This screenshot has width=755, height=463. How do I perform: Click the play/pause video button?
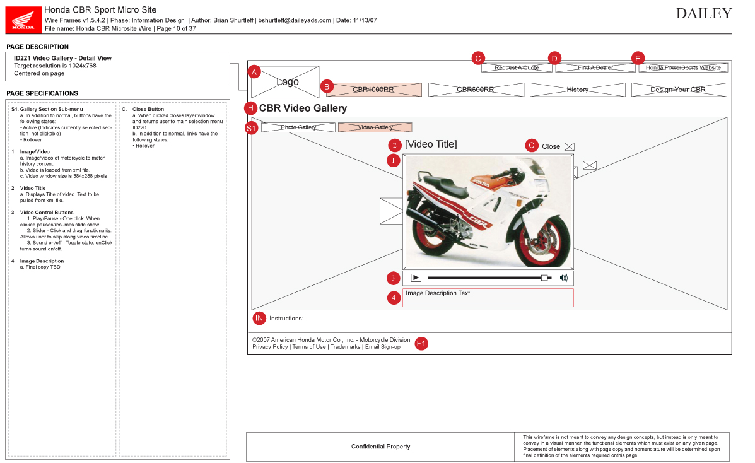coord(416,278)
